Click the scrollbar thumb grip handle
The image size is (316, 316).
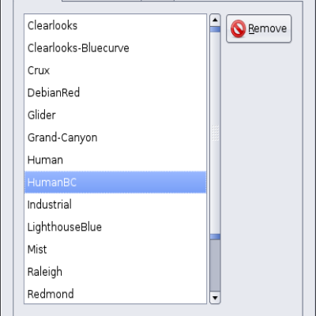(x=215, y=133)
